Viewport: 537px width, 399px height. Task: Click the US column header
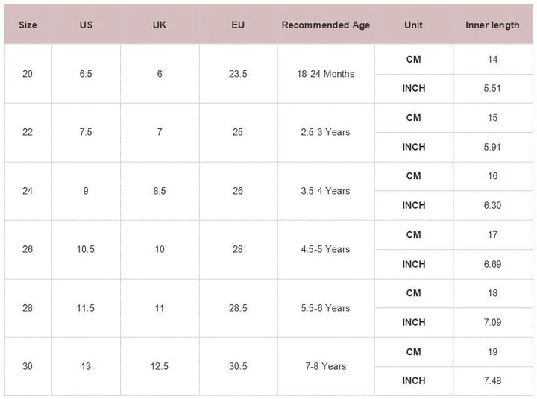pos(86,25)
